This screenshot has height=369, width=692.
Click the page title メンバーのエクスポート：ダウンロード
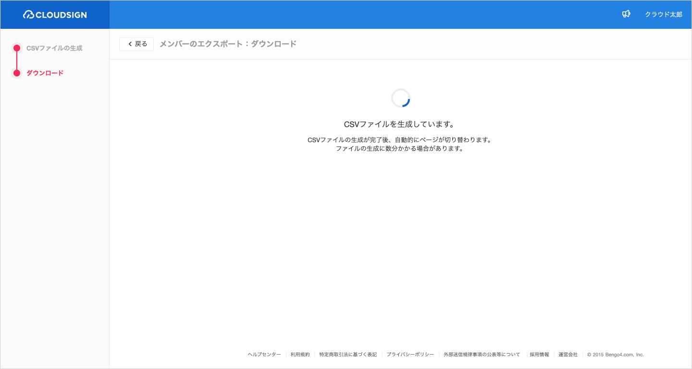228,44
